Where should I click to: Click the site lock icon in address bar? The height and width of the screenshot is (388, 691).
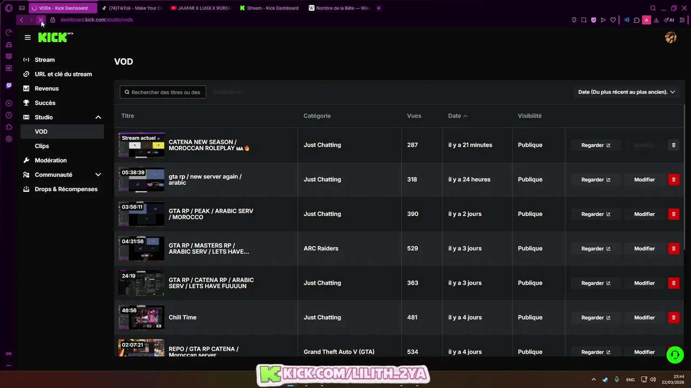(52, 20)
